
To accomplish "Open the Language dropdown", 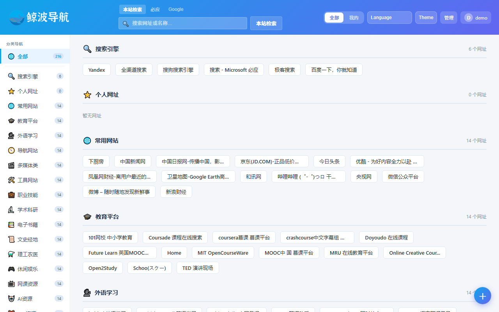I will click(389, 18).
